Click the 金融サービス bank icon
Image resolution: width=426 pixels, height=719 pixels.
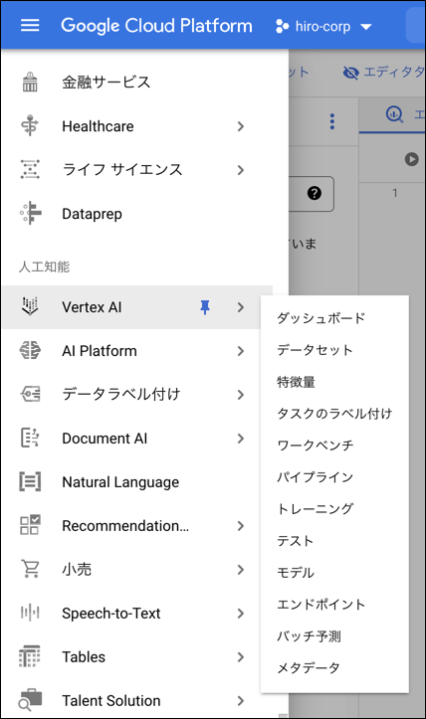(30, 83)
